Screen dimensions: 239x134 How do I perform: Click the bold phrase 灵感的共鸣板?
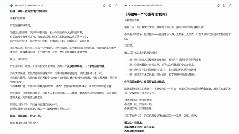tap(74, 66)
